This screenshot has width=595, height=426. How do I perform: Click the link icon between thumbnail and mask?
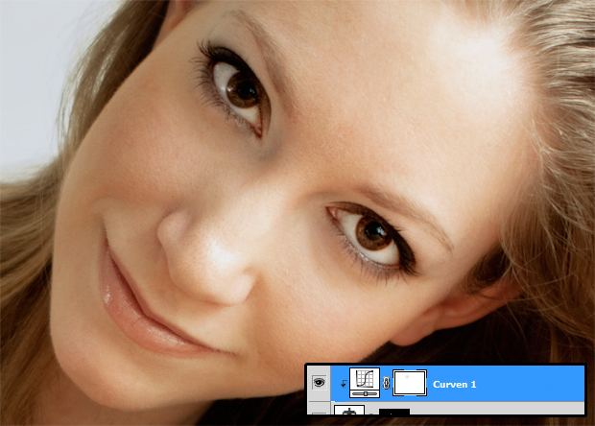[387, 383]
